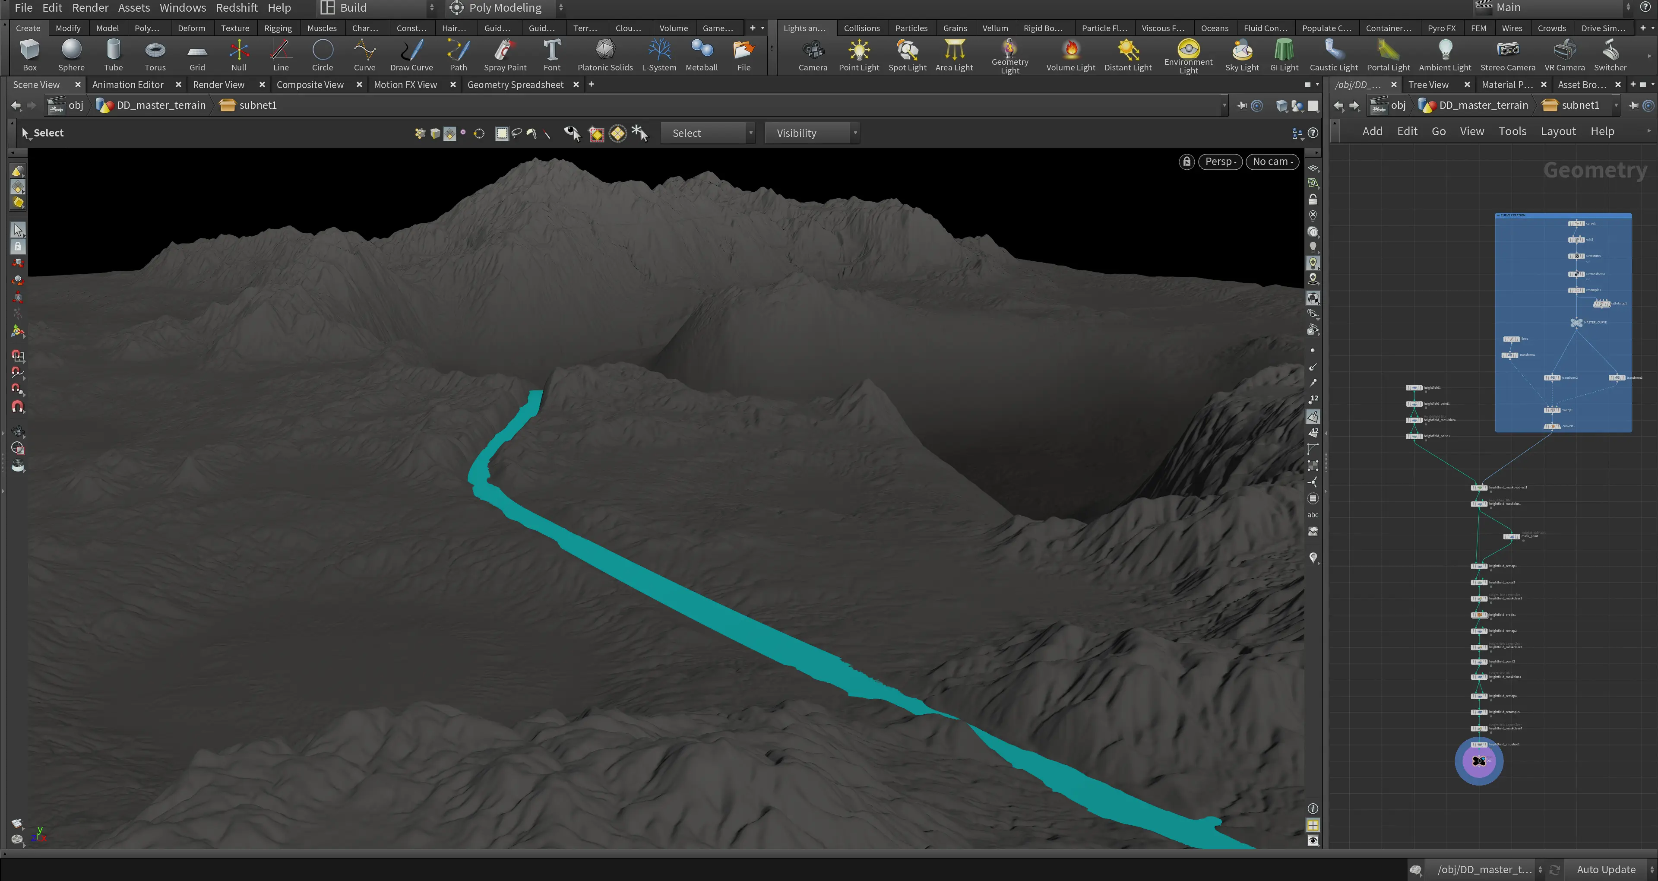Open the Spray Paint tool
Image resolution: width=1658 pixels, height=881 pixels.
click(505, 55)
